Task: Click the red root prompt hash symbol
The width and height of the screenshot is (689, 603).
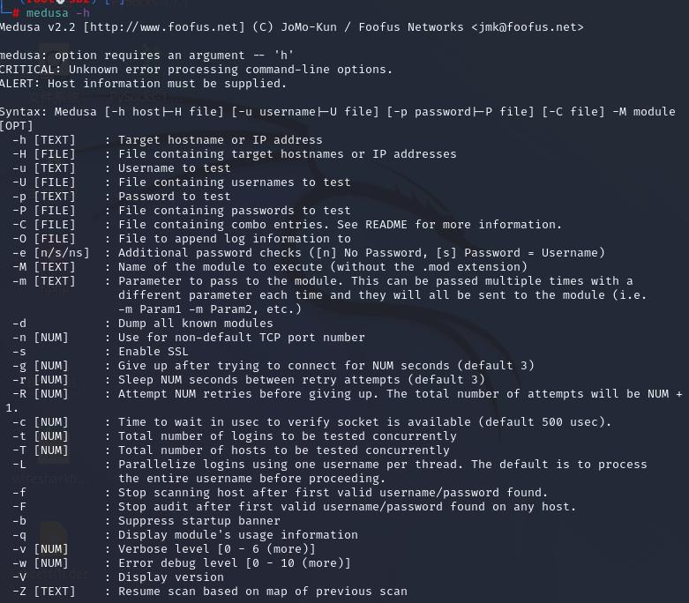Action: coord(16,12)
